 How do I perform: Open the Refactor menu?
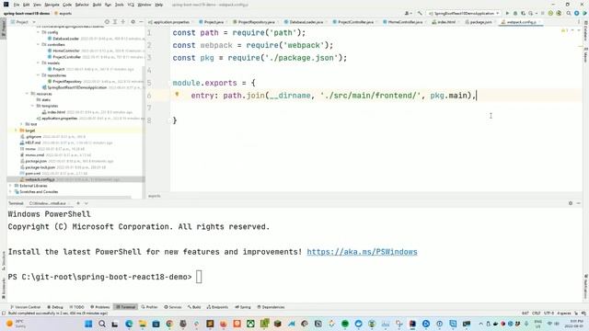coord(82,5)
